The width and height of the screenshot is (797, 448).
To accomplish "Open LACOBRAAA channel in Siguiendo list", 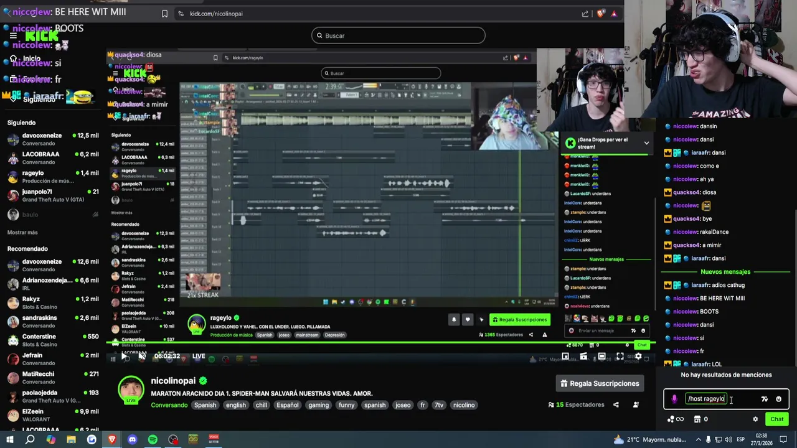I will tap(53, 158).
